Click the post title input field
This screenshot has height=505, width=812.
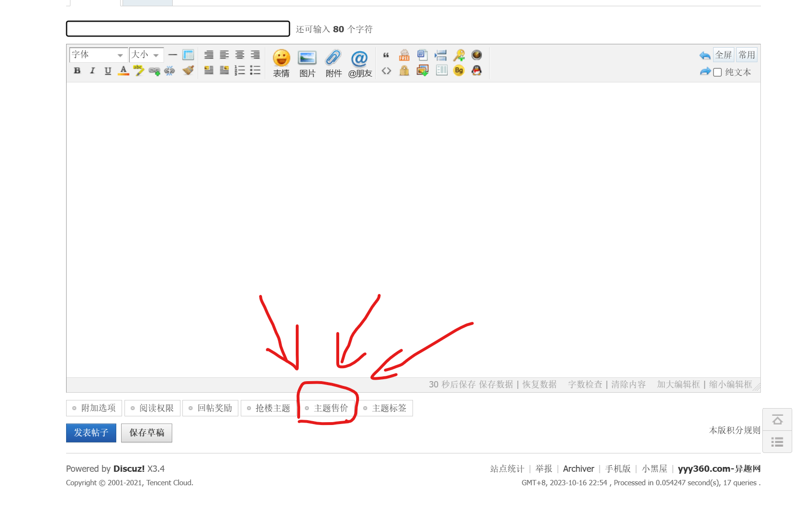tap(178, 29)
